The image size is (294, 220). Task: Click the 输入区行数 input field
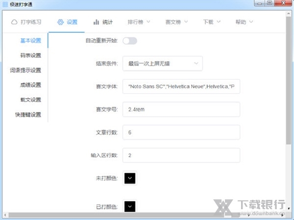click(x=181, y=155)
